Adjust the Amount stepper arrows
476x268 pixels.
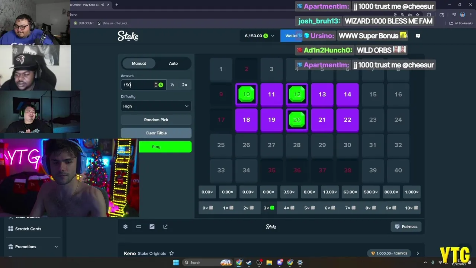click(x=156, y=85)
